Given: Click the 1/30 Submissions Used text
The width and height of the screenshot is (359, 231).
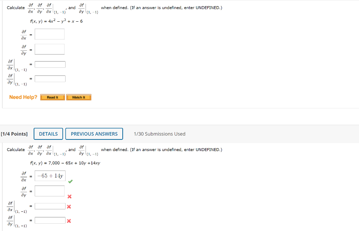Looking at the screenshot, I should click(x=160, y=133).
